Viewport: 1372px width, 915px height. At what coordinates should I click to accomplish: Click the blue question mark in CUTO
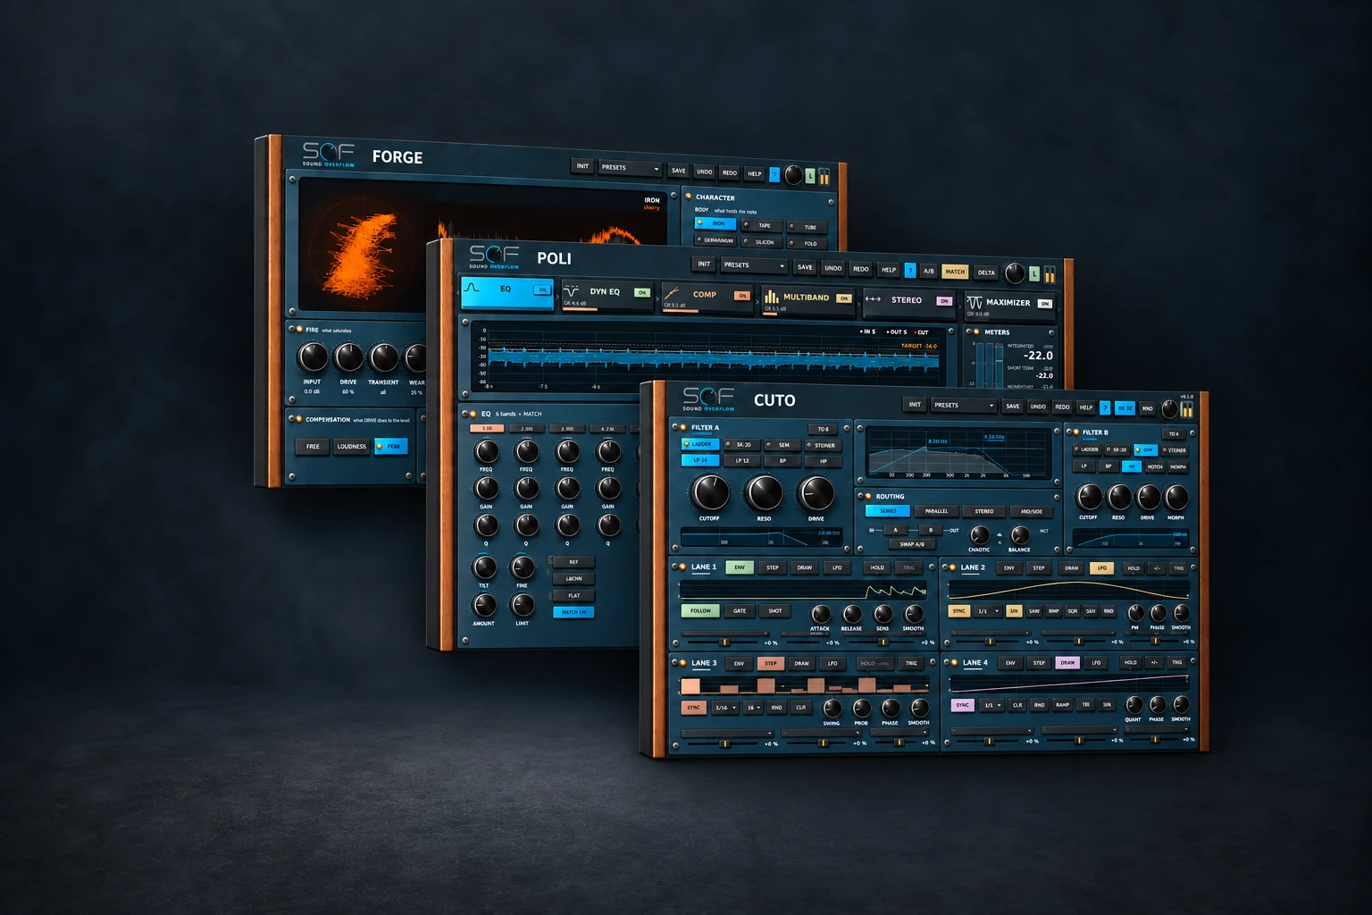click(1105, 407)
